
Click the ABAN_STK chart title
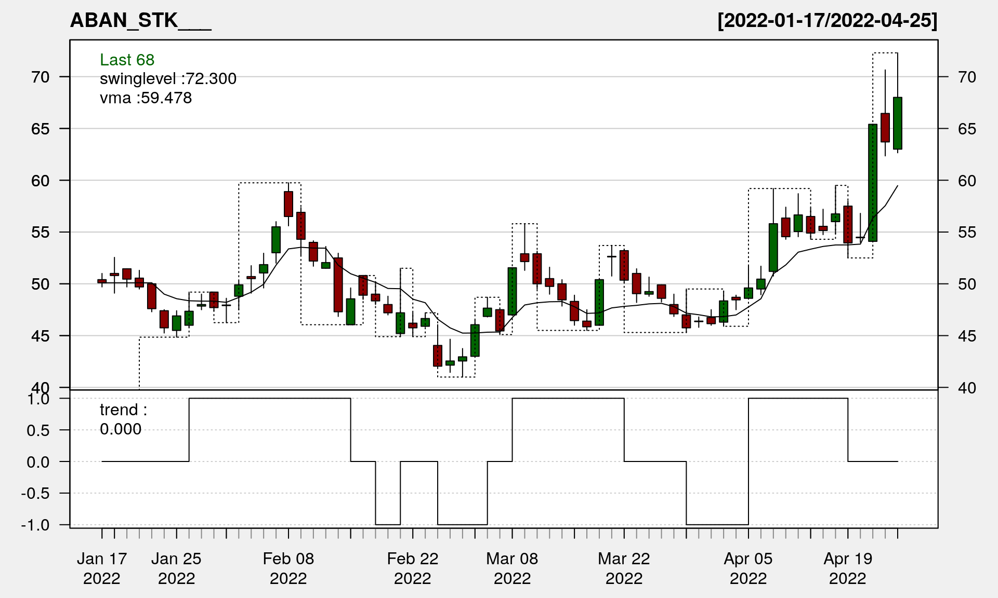[x=140, y=21]
